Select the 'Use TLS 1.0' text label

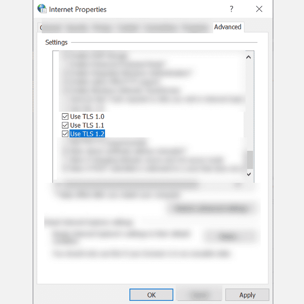[x=87, y=116]
